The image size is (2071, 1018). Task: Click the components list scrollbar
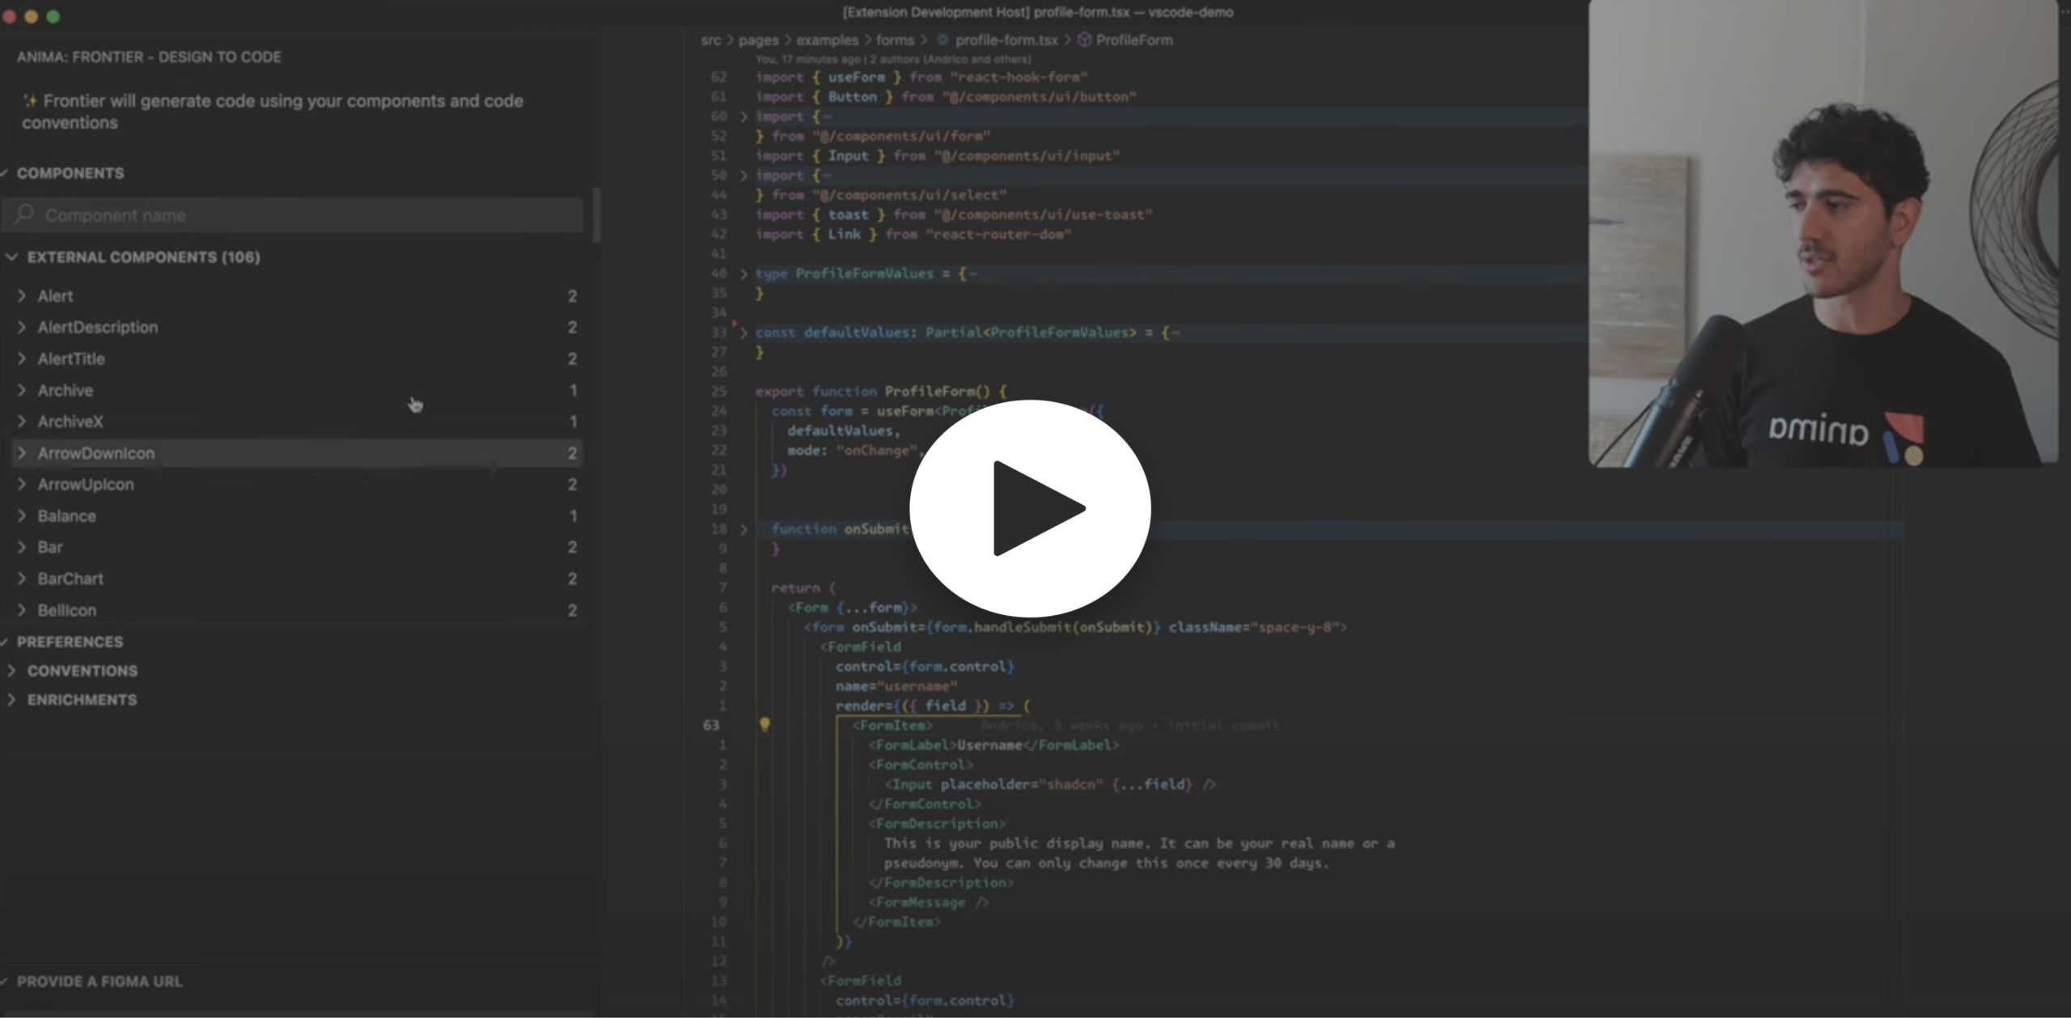click(x=597, y=215)
